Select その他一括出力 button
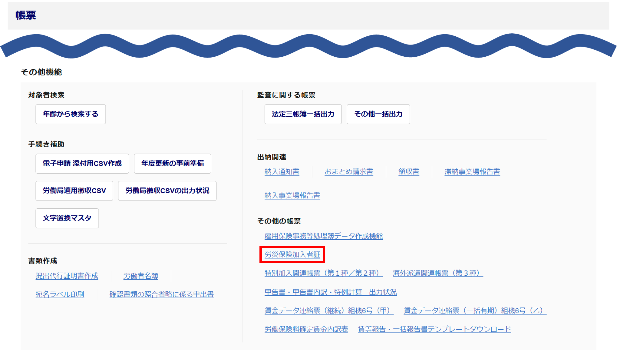Viewport: 617px width, 355px height. point(378,114)
